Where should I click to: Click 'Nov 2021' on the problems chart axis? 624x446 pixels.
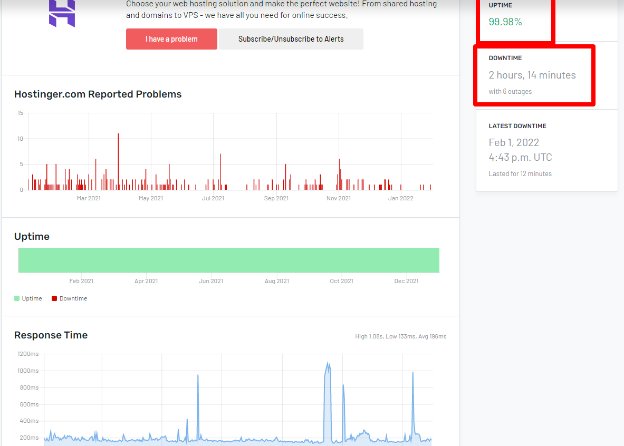point(339,198)
